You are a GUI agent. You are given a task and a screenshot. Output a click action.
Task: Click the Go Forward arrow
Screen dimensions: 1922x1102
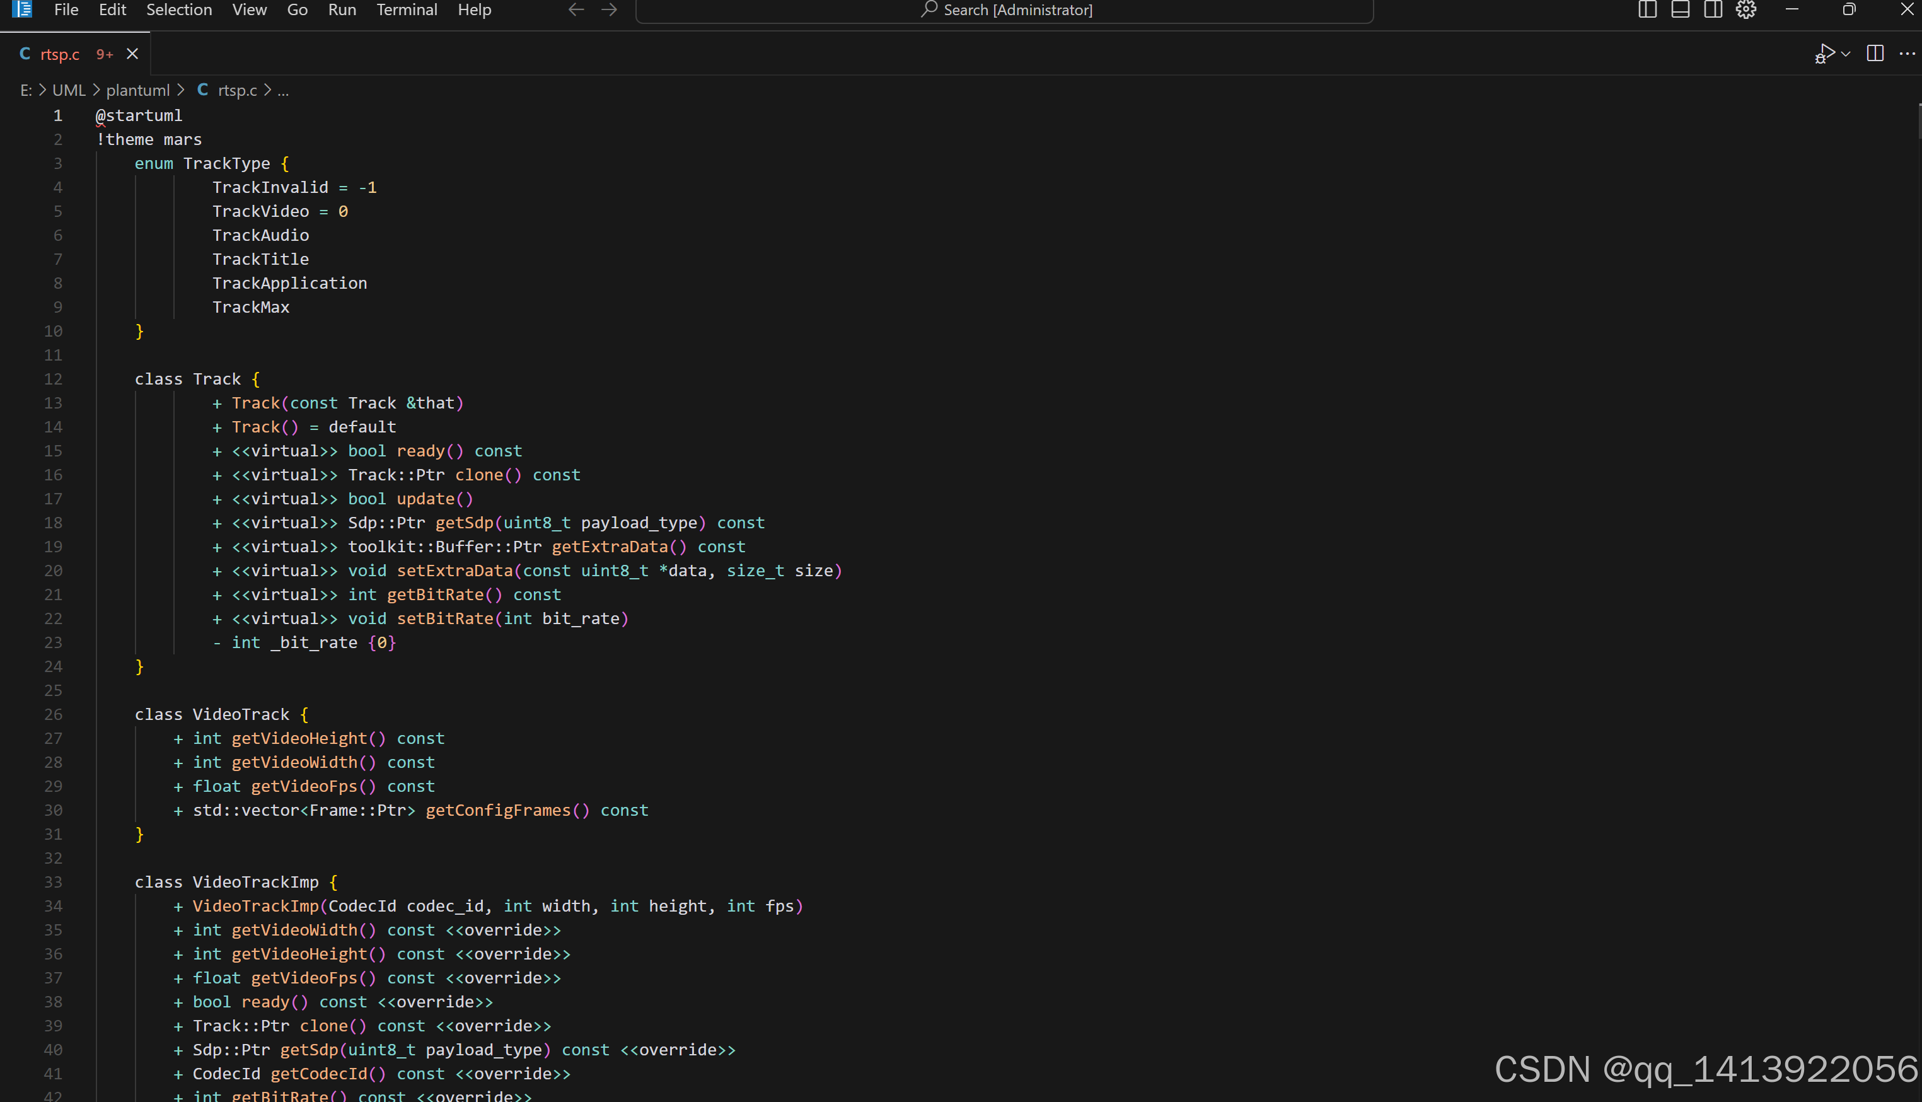(609, 10)
